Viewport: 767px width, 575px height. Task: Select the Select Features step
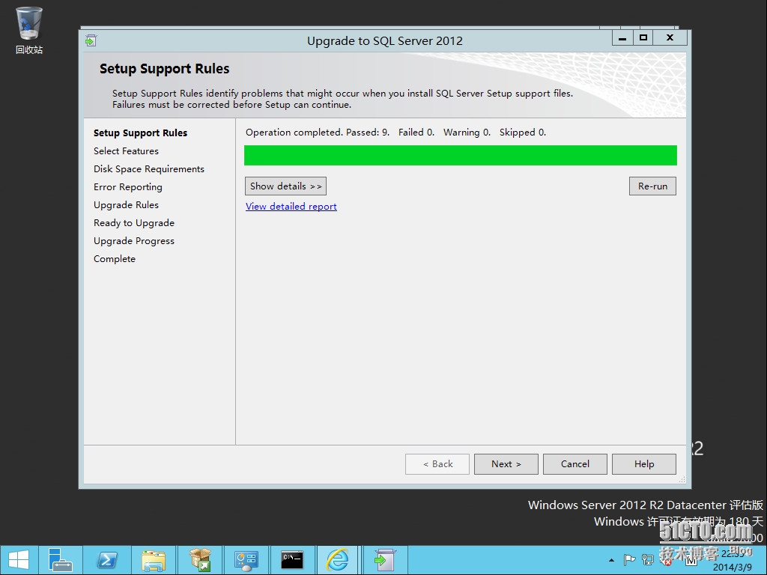(x=126, y=151)
